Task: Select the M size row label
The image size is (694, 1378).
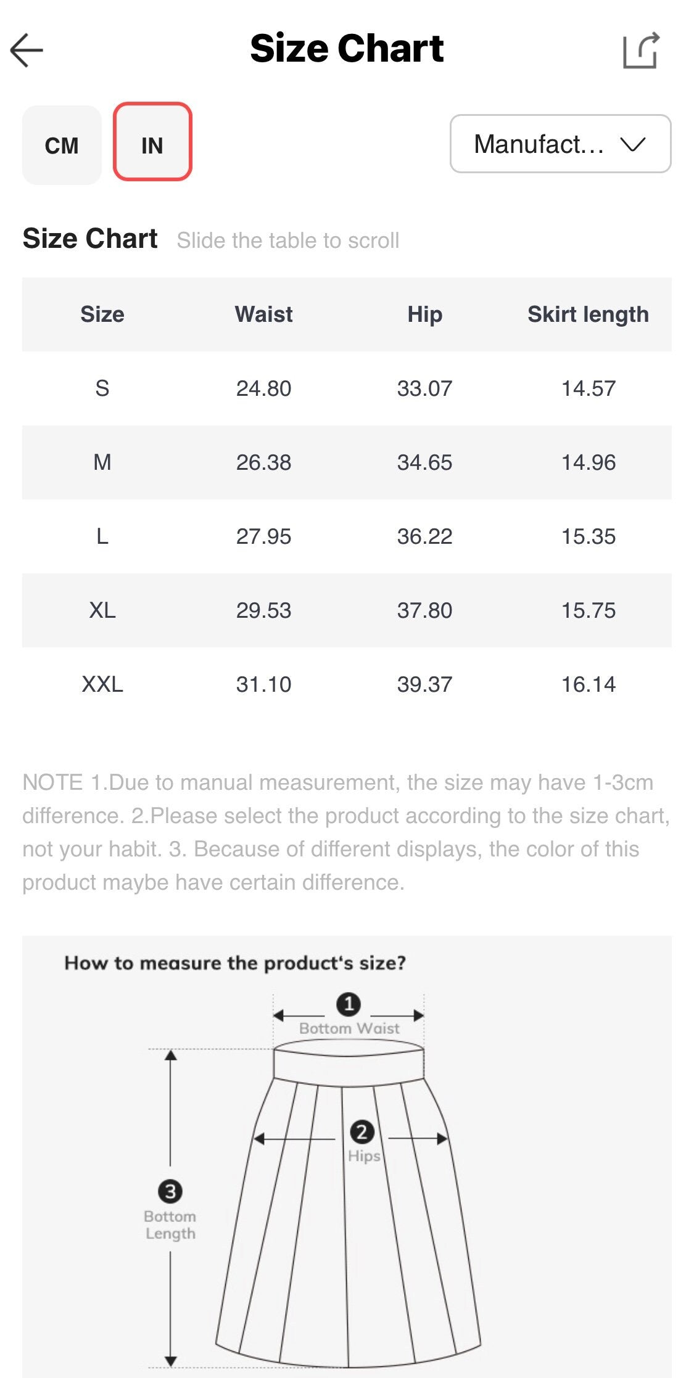Action: pos(102,462)
